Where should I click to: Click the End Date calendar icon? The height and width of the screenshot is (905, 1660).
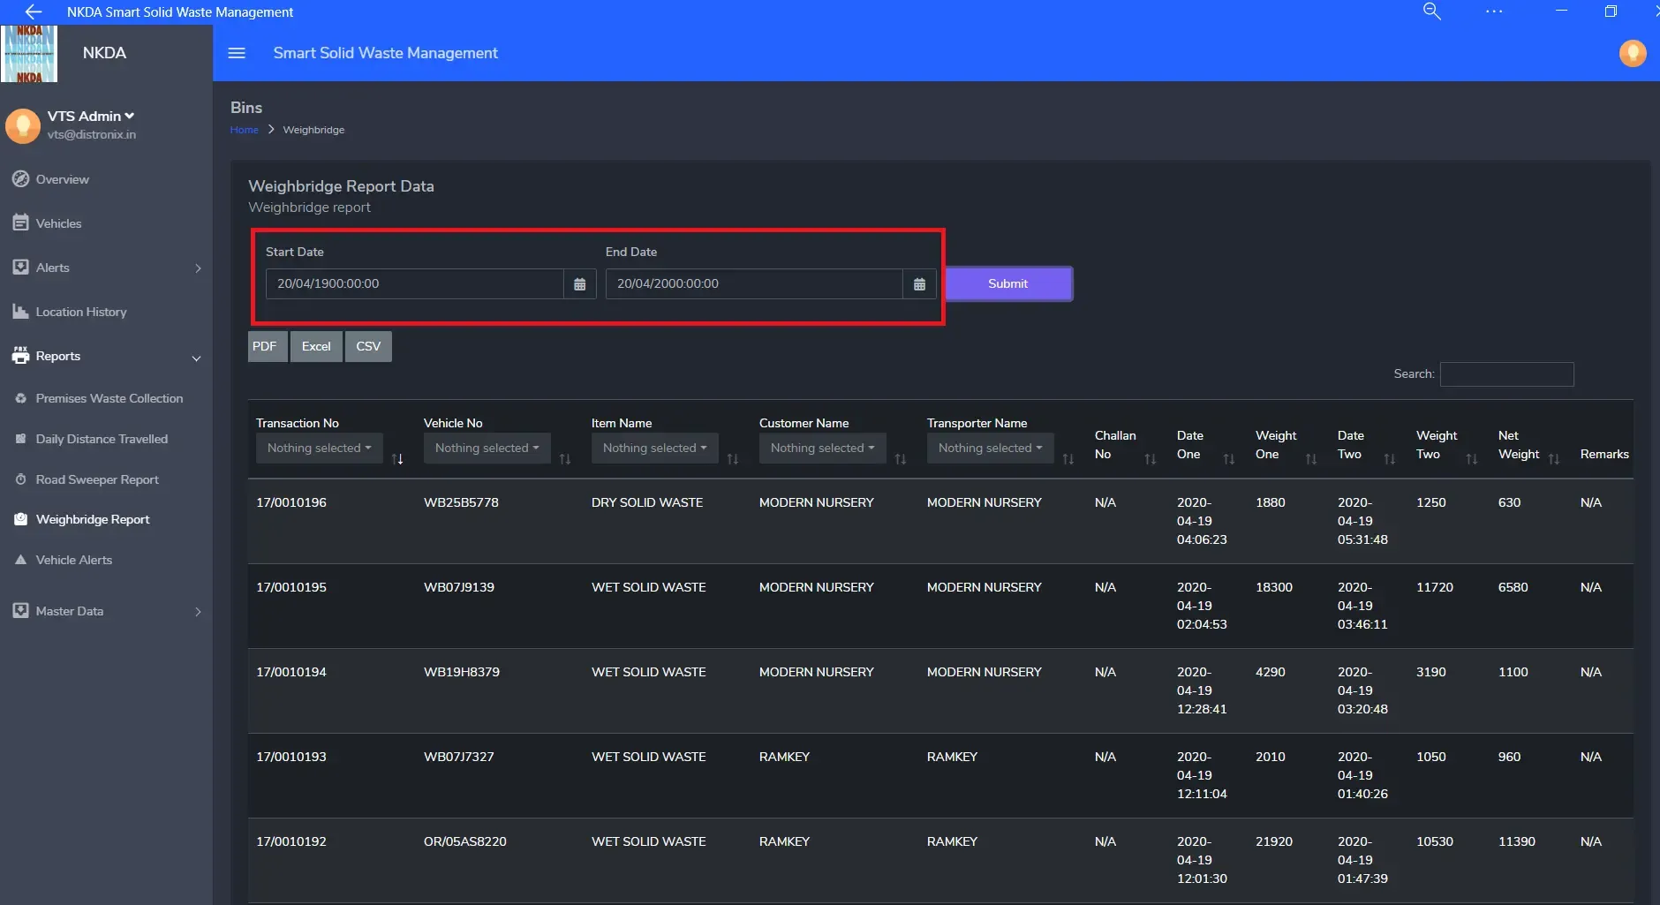point(919,284)
